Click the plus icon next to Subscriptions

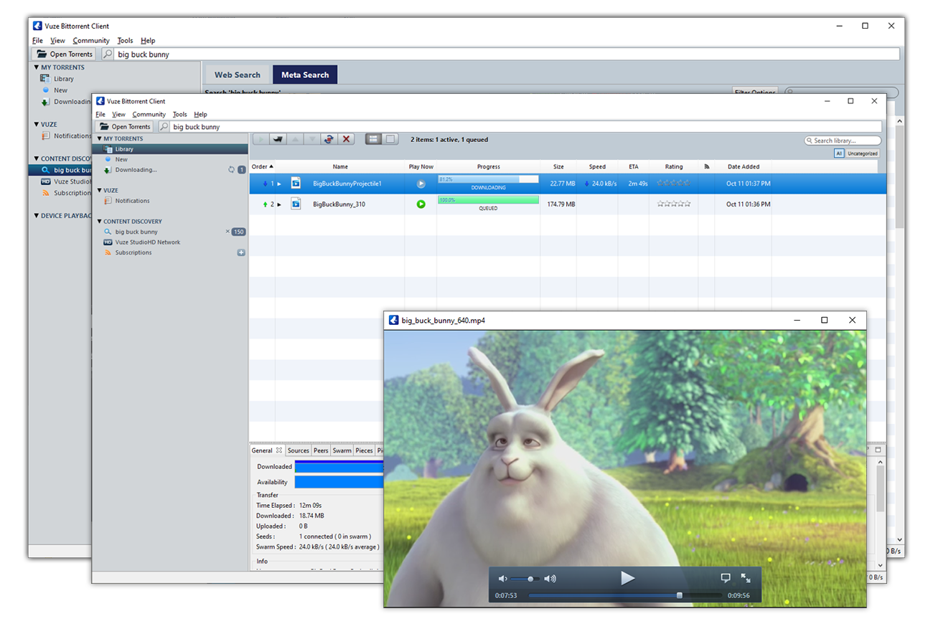[x=241, y=252]
